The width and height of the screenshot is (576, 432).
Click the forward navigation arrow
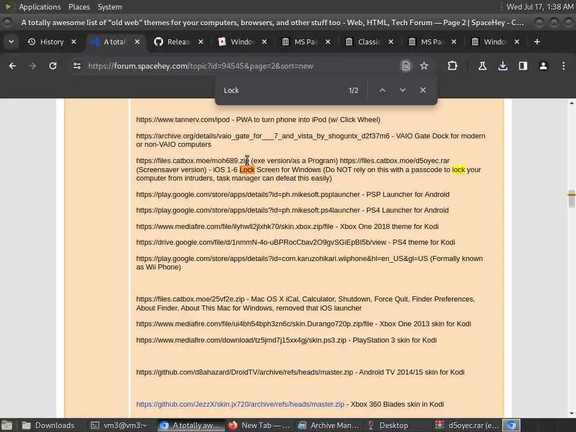[33, 66]
